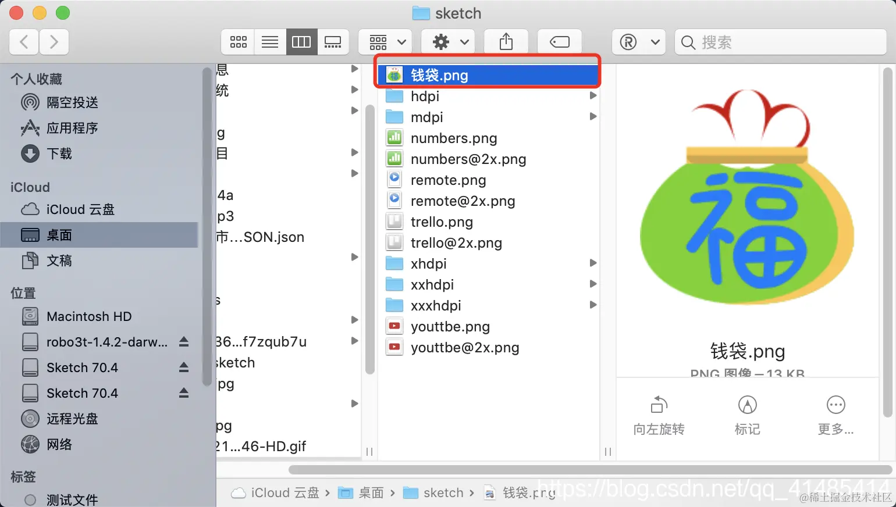Click the 更多... more actions button

click(836, 416)
